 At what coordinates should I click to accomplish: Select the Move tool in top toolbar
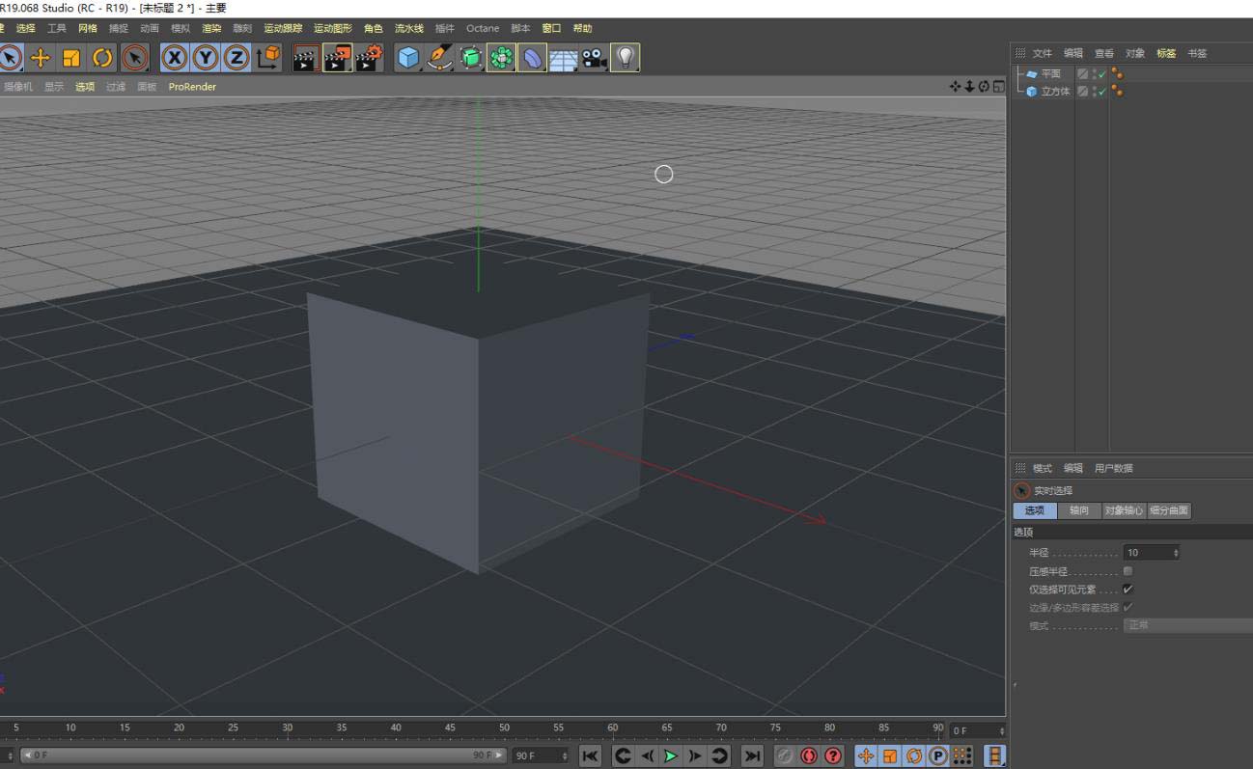coord(41,58)
